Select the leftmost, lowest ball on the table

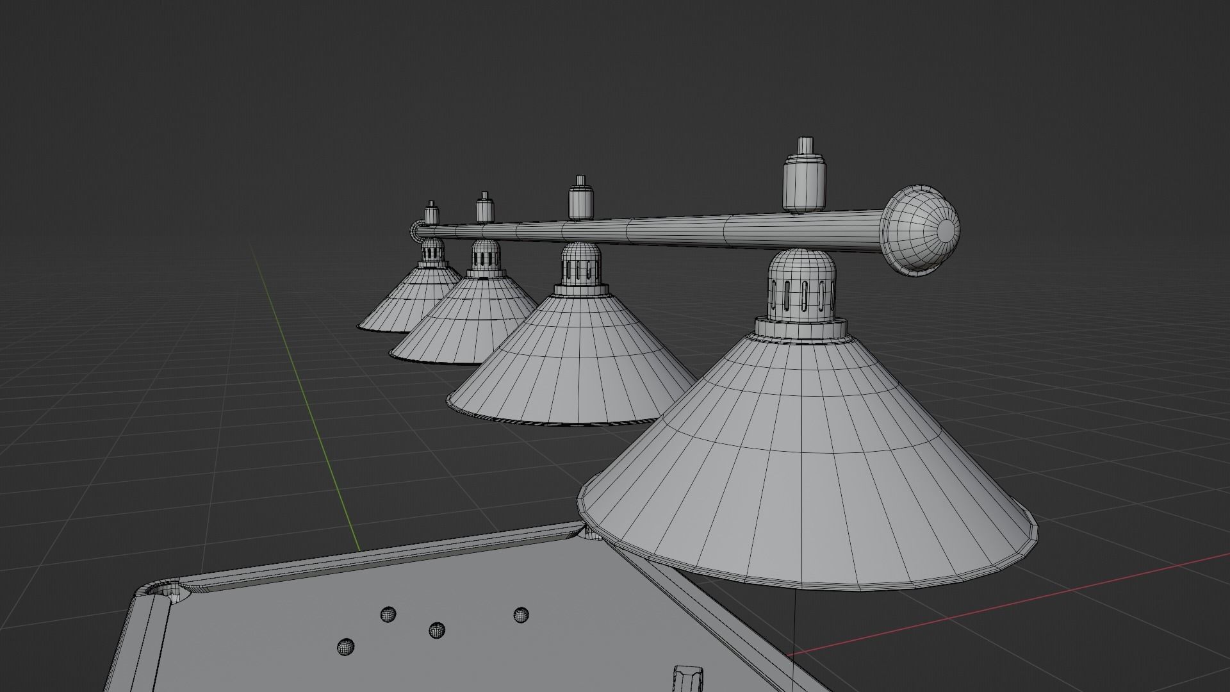pyautogui.click(x=346, y=647)
